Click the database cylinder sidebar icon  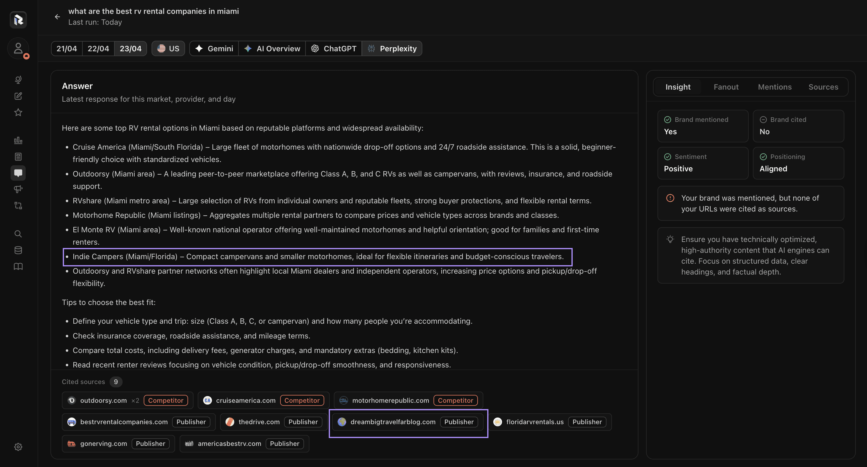[18, 250]
